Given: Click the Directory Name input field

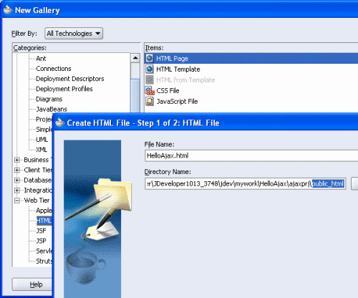Looking at the screenshot, I should 246,183.
